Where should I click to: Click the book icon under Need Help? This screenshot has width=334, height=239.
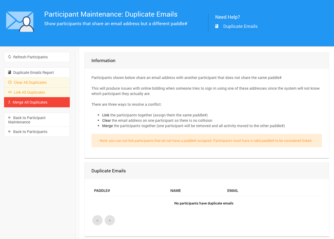(217, 26)
